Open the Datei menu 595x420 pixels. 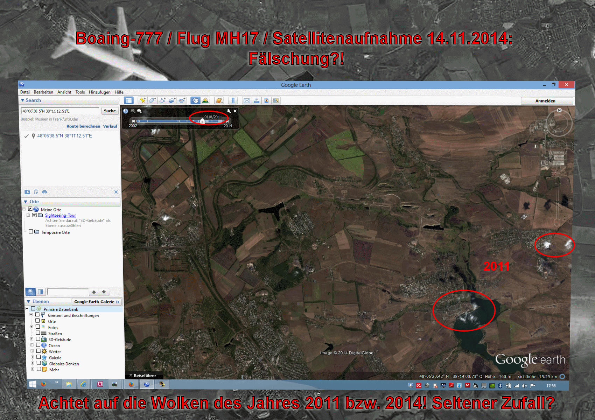(x=25, y=92)
